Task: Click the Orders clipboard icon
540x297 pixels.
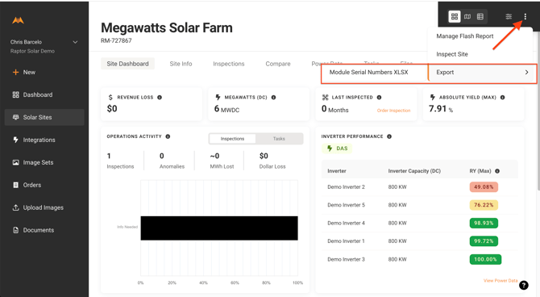Action: pos(15,185)
